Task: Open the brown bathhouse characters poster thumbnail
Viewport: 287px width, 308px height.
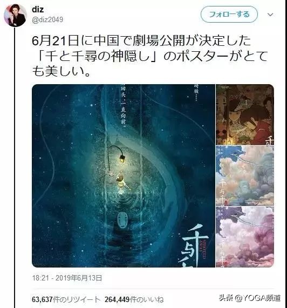Action: (x=245, y=115)
